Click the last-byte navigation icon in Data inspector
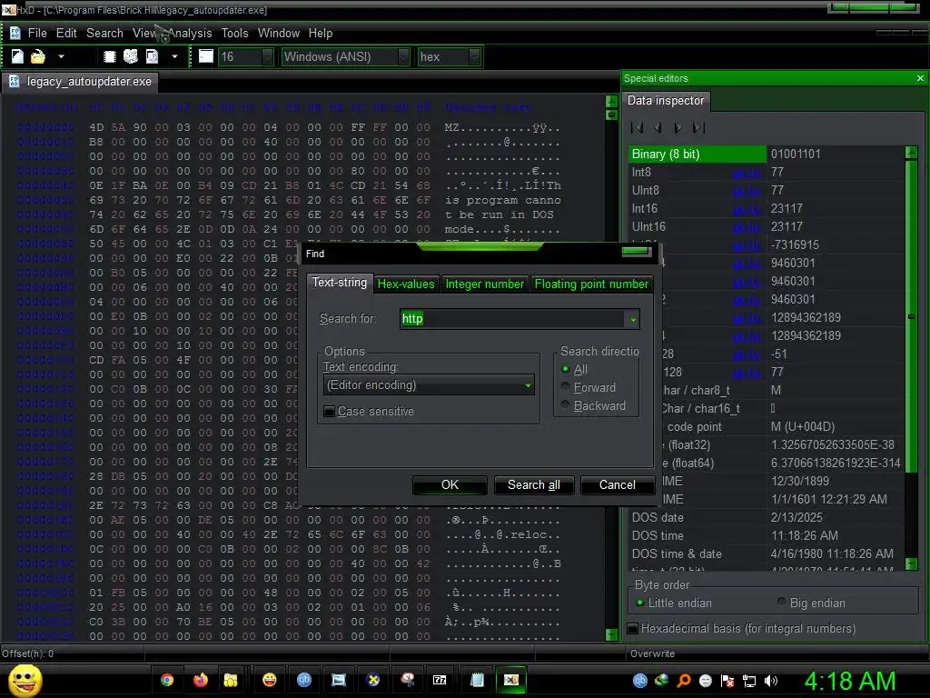The height and width of the screenshot is (698, 930). [698, 127]
